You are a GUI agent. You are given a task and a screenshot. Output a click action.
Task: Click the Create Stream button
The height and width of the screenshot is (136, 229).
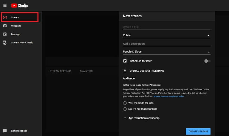(x=198, y=132)
